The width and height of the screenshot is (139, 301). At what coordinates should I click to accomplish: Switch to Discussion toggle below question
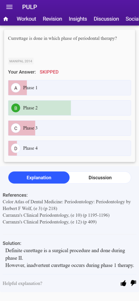[x=100, y=178]
